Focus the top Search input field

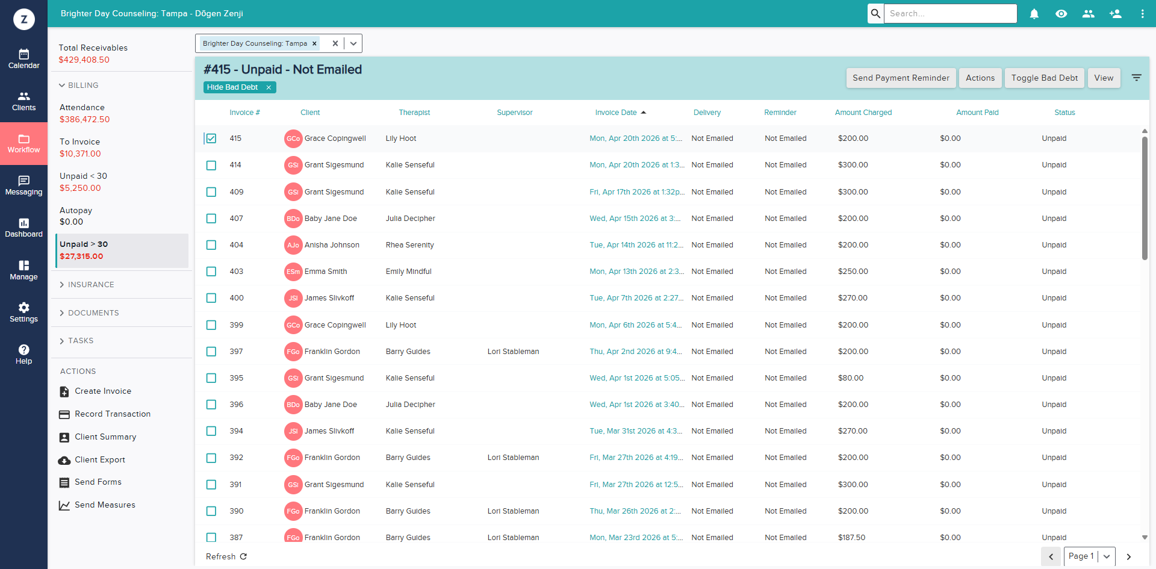click(950, 13)
